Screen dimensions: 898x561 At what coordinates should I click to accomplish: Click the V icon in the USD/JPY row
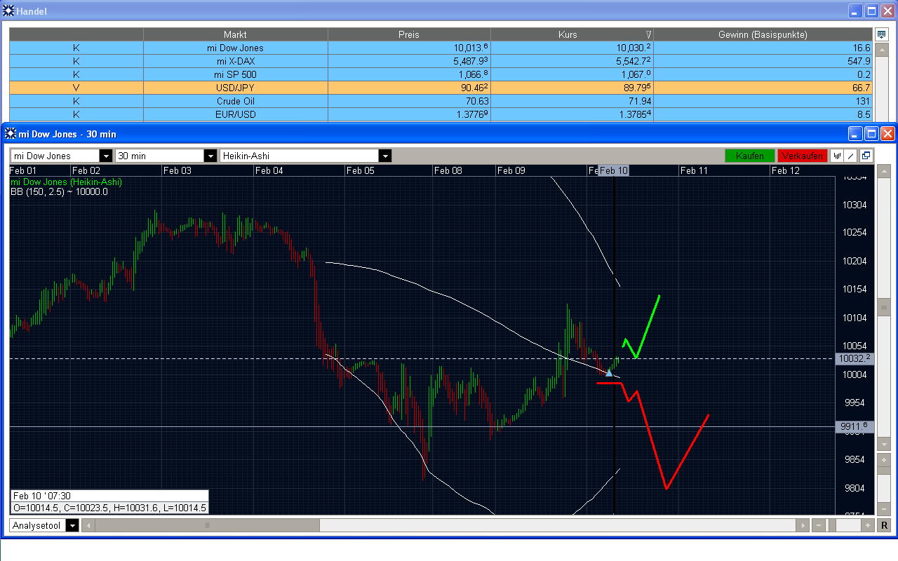[x=76, y=88]
